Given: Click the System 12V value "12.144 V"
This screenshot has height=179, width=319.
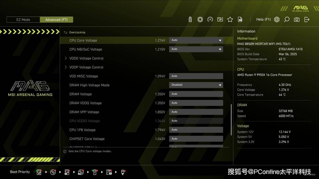Looking at the screenshot, I should [285, 132].
